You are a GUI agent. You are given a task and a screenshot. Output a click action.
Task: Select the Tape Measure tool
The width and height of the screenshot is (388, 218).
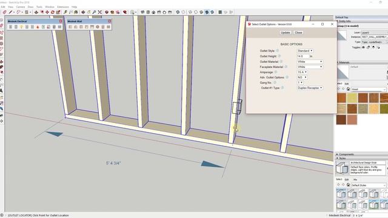[x=65, y=12]
